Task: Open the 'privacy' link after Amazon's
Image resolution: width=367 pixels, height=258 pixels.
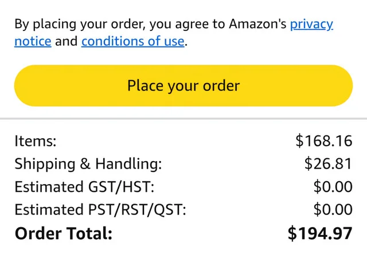Action: point(311,24)
